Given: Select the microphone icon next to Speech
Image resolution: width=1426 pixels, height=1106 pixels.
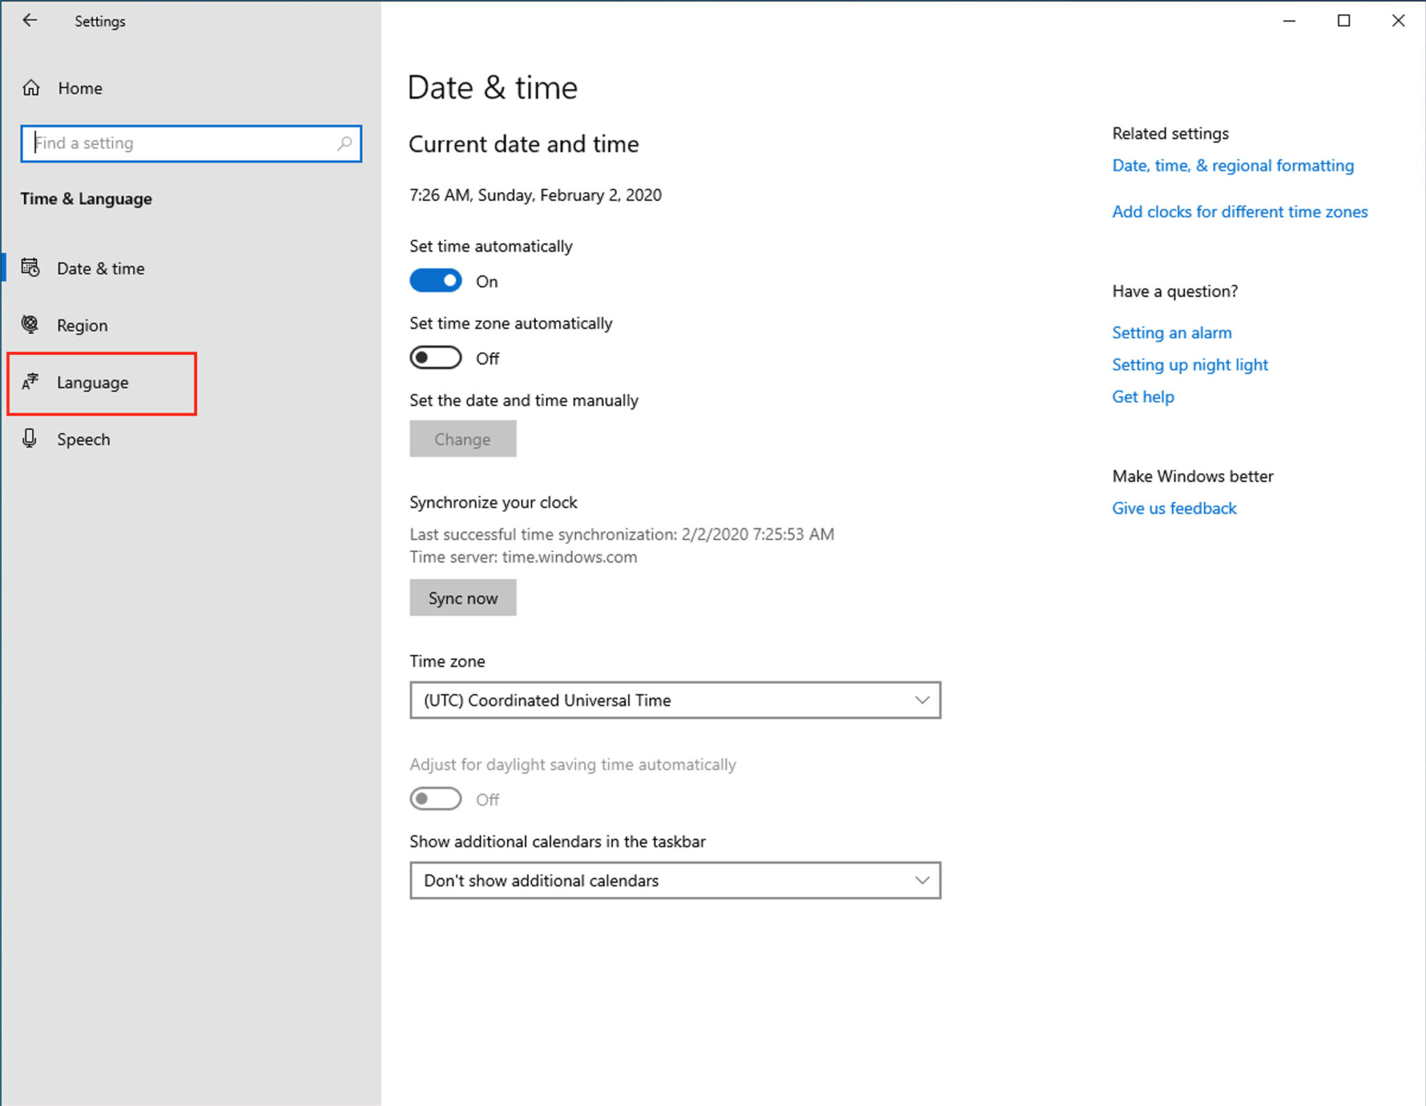Looking at the screenshot, I should (30, 439).
